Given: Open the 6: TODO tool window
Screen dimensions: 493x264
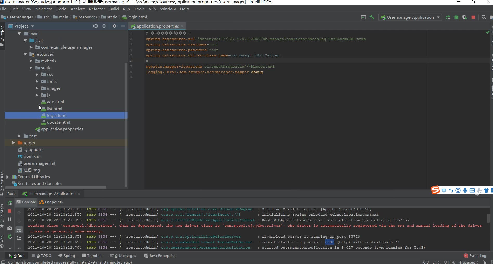Looking at the screenshot, I should tap(42, 256).
